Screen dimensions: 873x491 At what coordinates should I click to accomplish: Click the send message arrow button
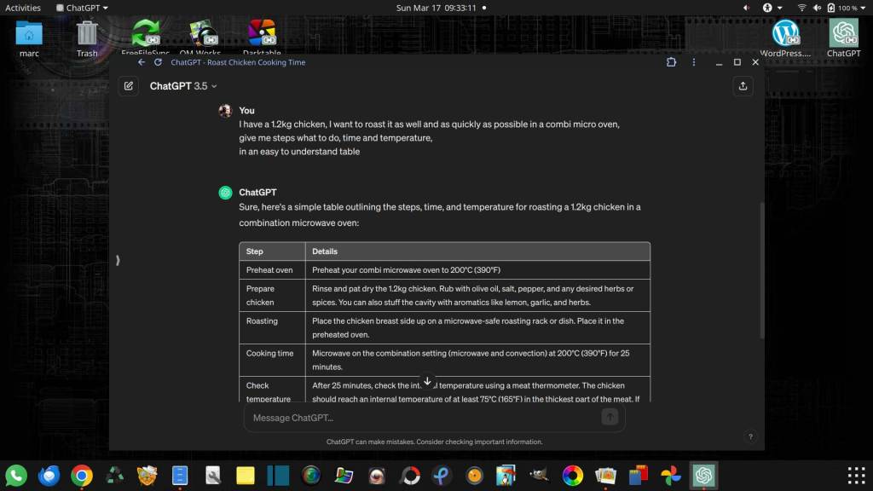[x=610, y=417]
